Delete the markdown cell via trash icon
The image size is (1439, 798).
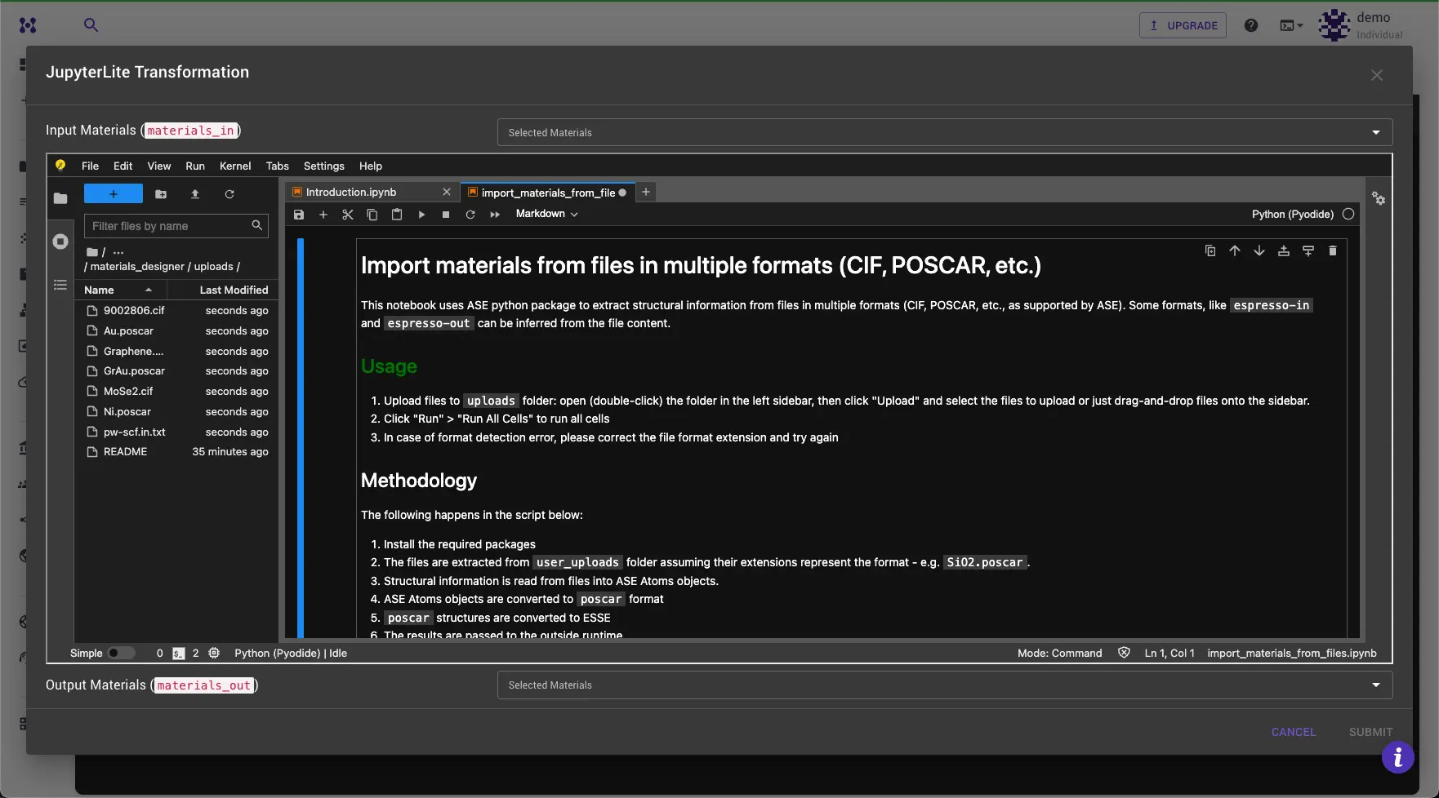[1333, 250]
